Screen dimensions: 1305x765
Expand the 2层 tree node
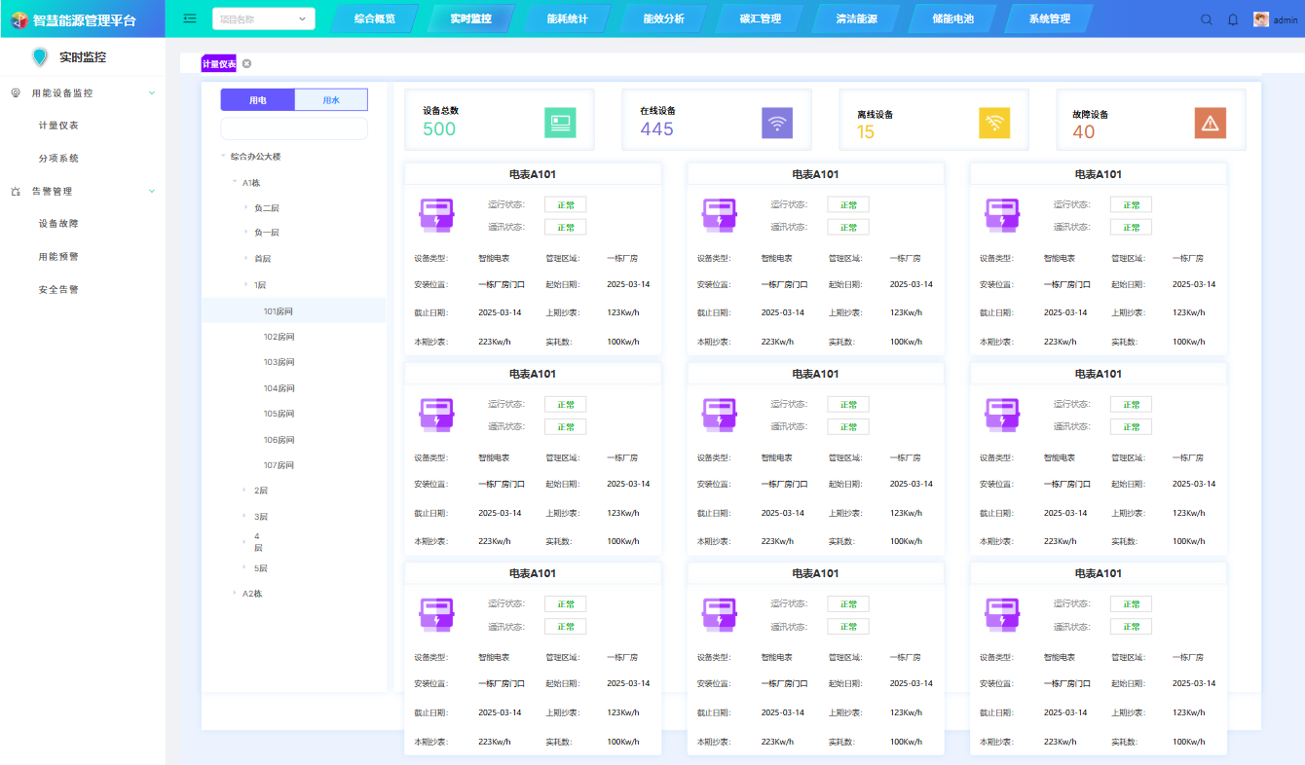click(x=244, y=491)
